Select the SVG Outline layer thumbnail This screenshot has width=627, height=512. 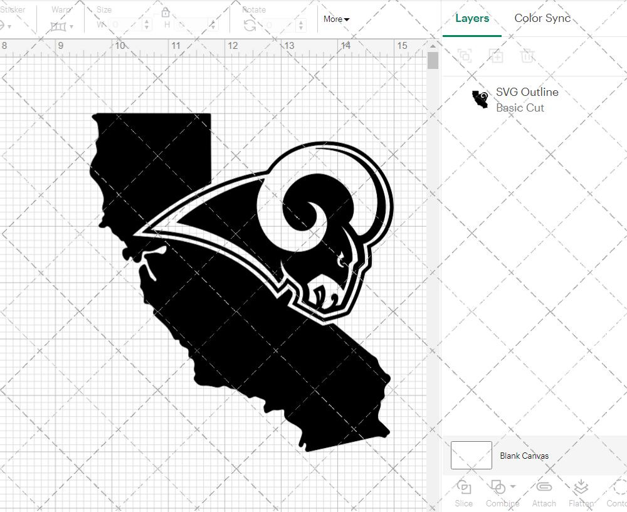point(480,99)
